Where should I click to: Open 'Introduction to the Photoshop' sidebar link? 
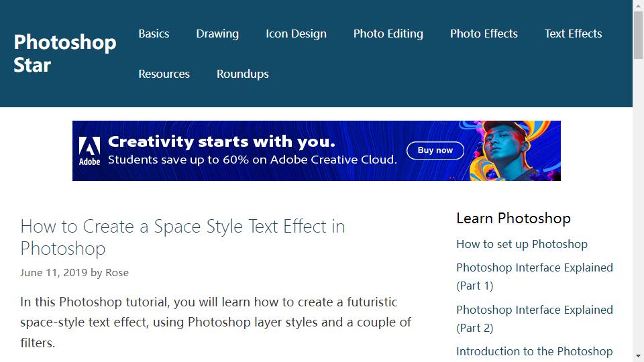[x=535, y=351]
